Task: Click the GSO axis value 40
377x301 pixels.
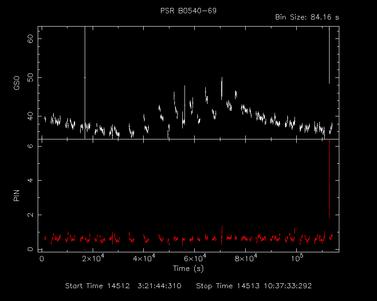Action: tap(30, 116)
